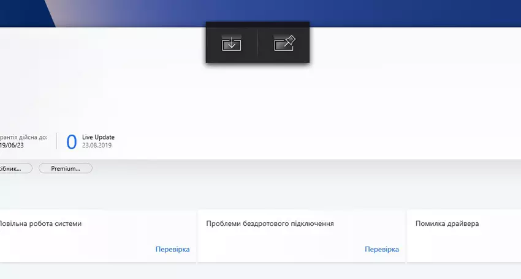Viewport: 521px width, 279px height.
Task: Open the Premium... button
Action: click(x=66, y=168)
